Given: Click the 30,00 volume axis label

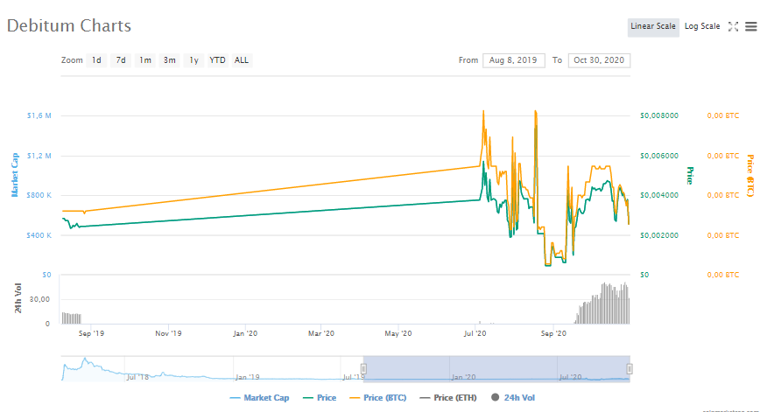Looking at the screenshot, I should [x=39, y=299].
